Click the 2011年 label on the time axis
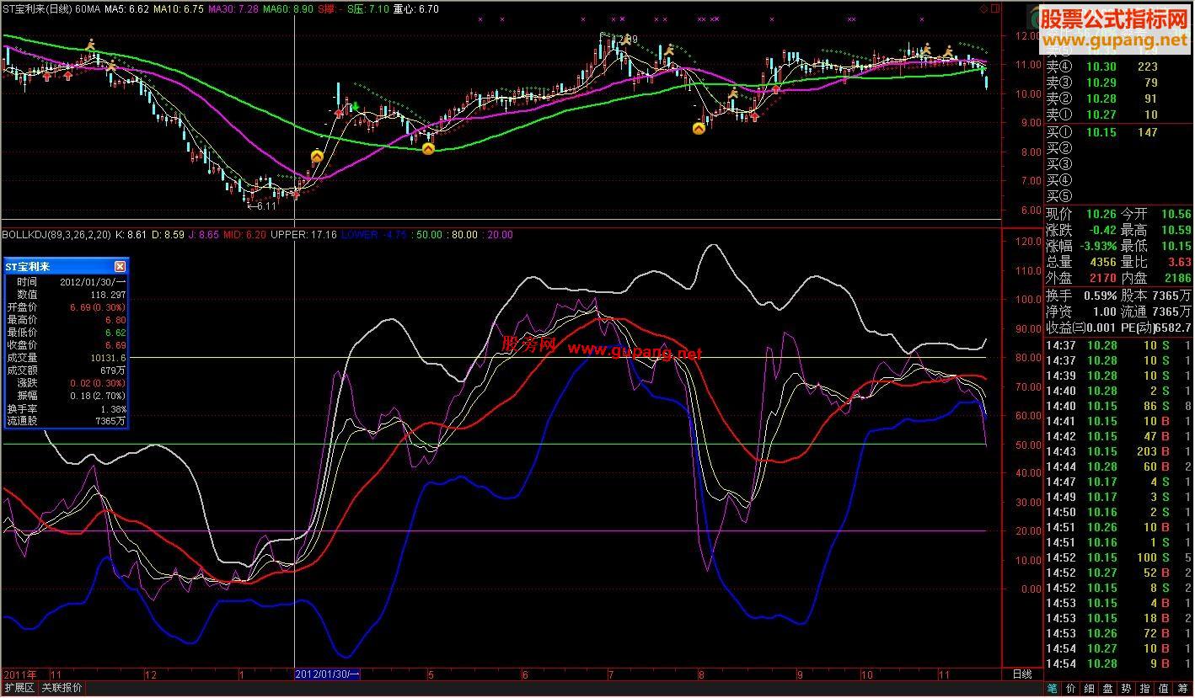 [x=20, y=674]
